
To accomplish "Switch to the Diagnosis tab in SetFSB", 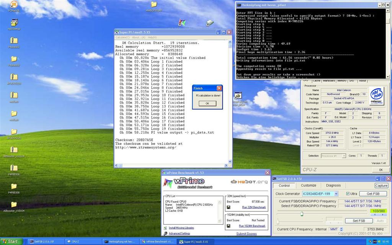I will click(333, 186).
